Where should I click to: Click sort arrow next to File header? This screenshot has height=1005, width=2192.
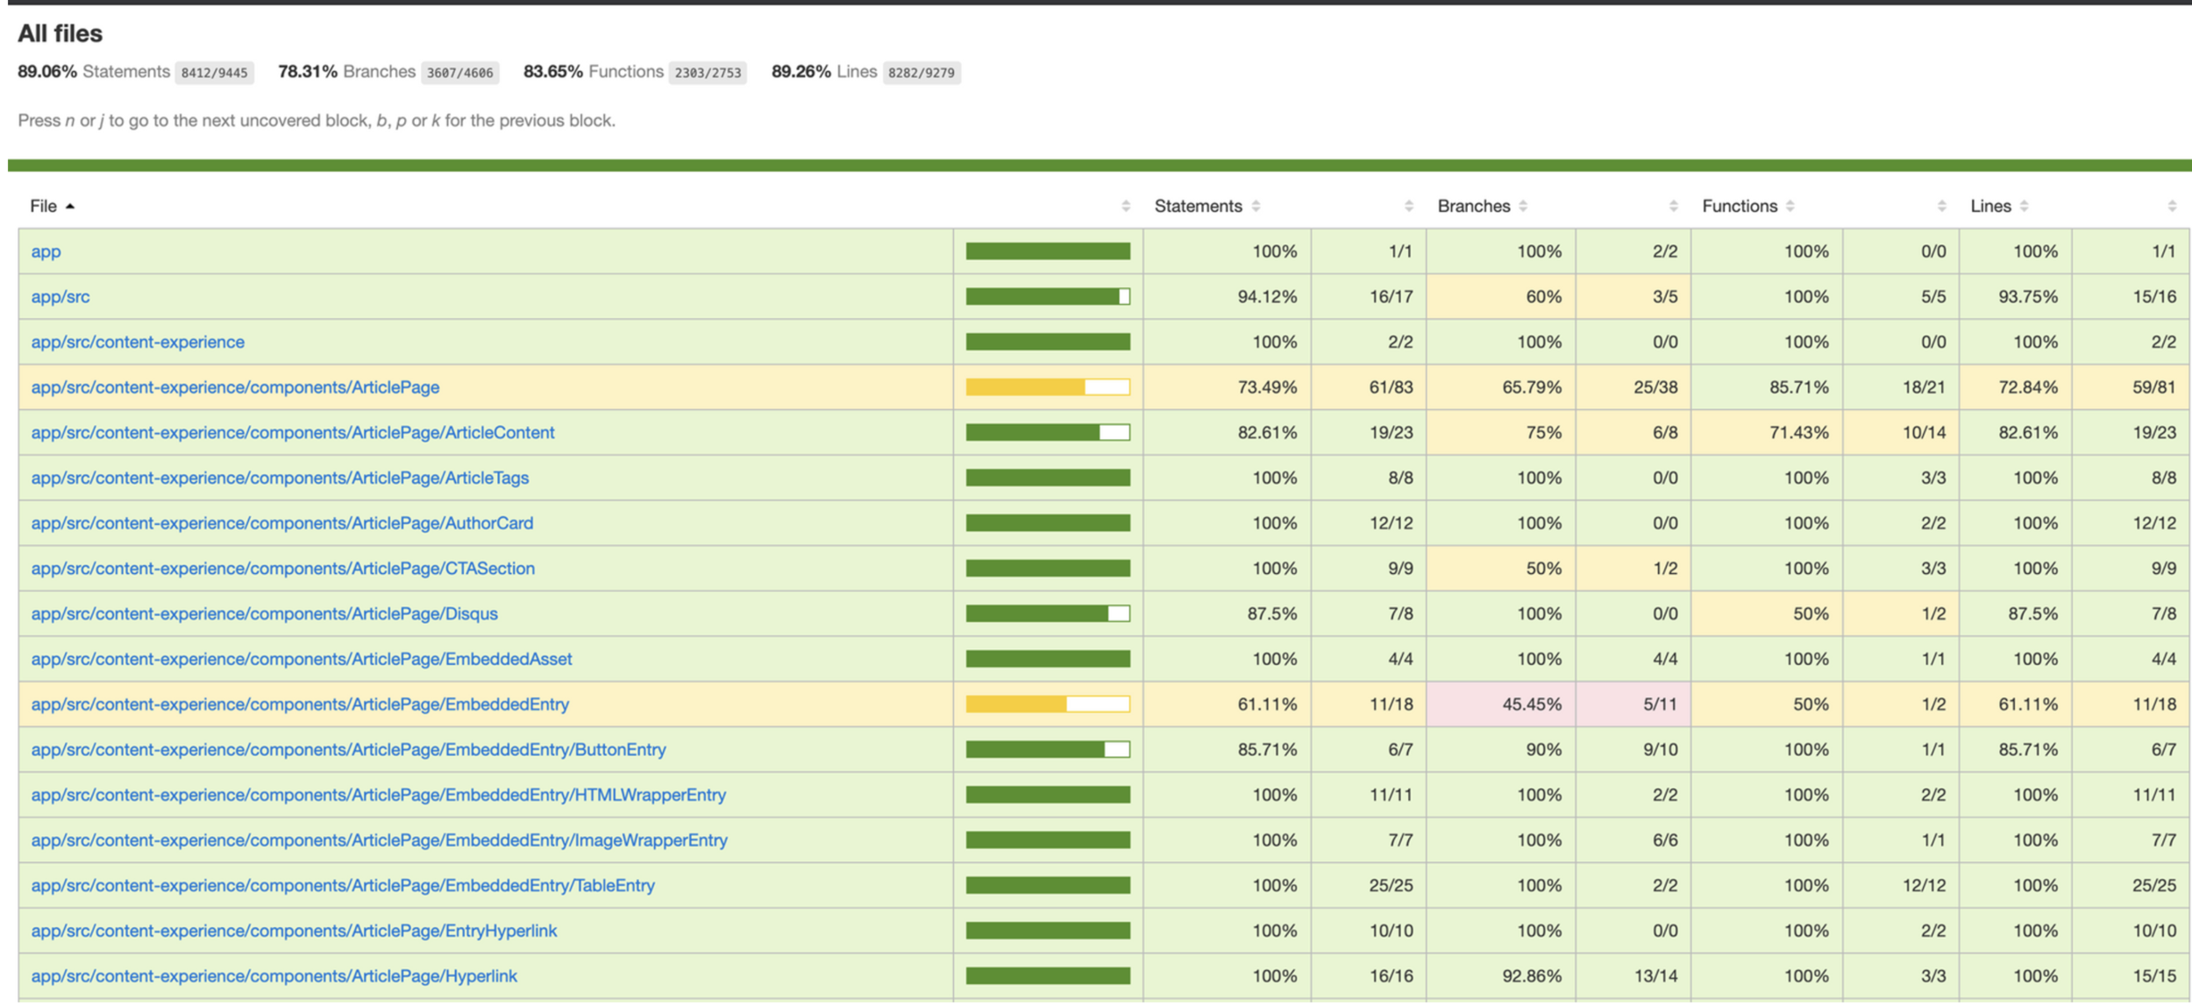tap(70, 207)
